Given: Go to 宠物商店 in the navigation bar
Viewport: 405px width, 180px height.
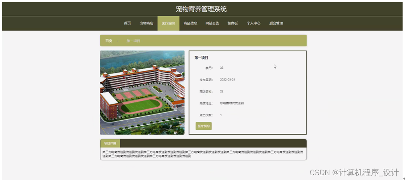Looking at the screenshot, I should 146,23.
